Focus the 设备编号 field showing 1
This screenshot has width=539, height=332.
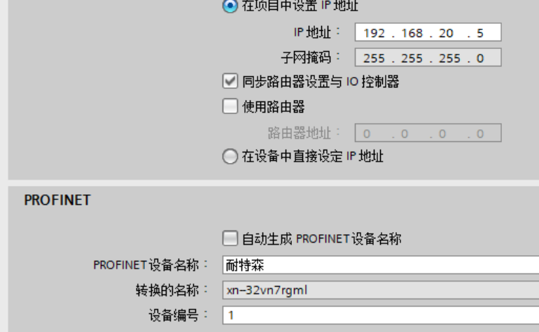[381, 315]
